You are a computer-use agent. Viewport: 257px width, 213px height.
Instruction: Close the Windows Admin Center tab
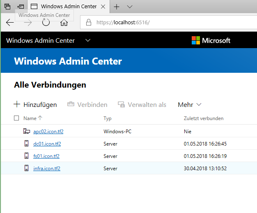tap(103, 7)
